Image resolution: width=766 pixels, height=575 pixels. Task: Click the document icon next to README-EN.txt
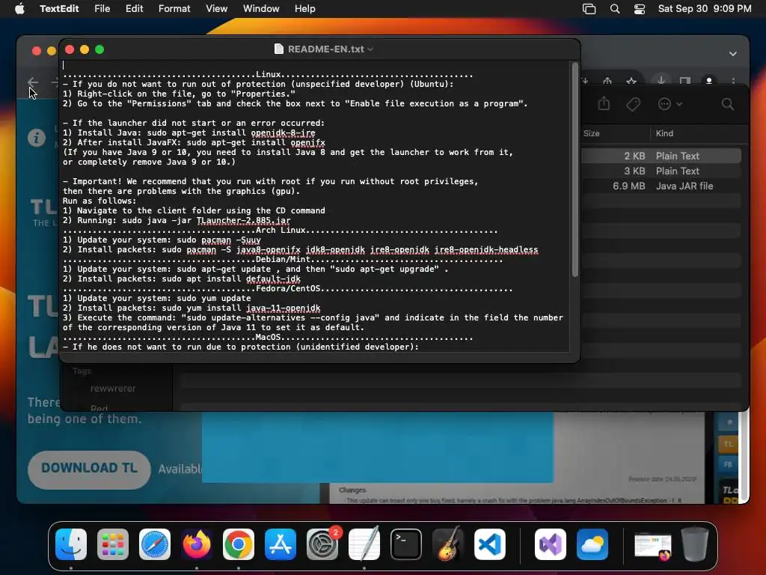(279, 49)
